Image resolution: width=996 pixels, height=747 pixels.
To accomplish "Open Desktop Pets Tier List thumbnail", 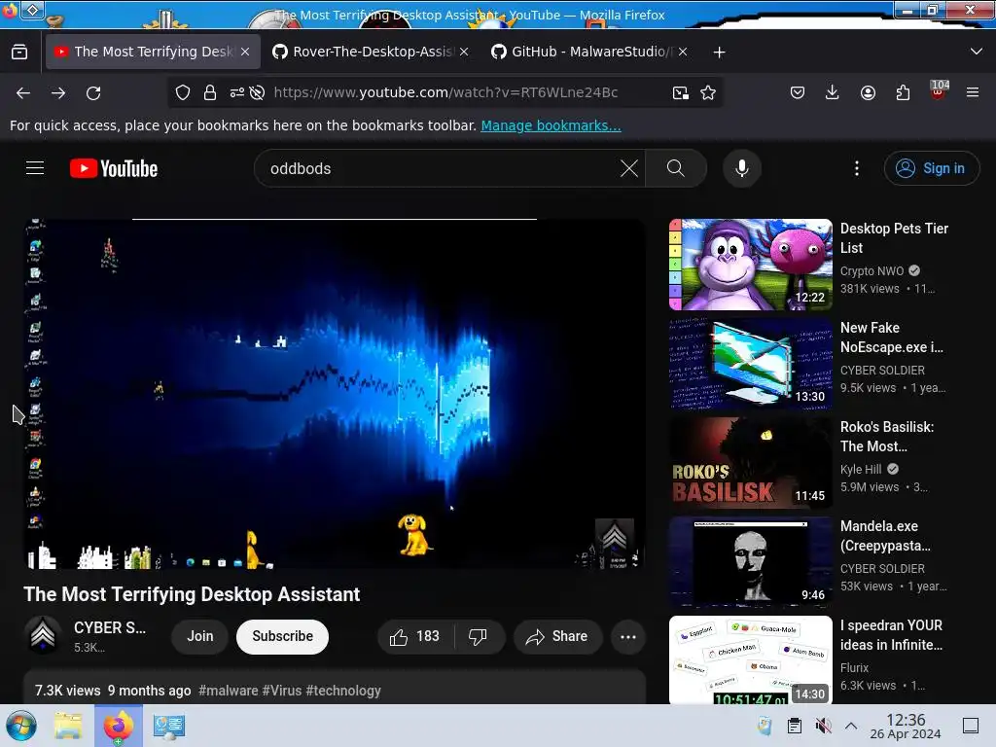I will [x=750, y=265].
